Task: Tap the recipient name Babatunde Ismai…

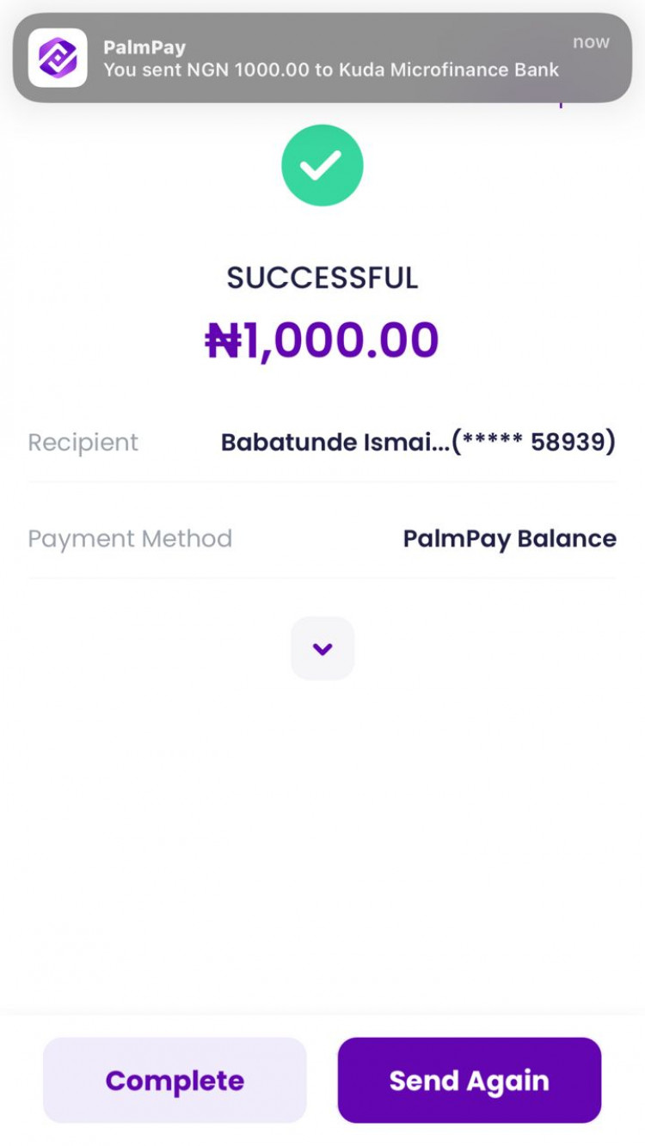Action: [x=335, y=442]
